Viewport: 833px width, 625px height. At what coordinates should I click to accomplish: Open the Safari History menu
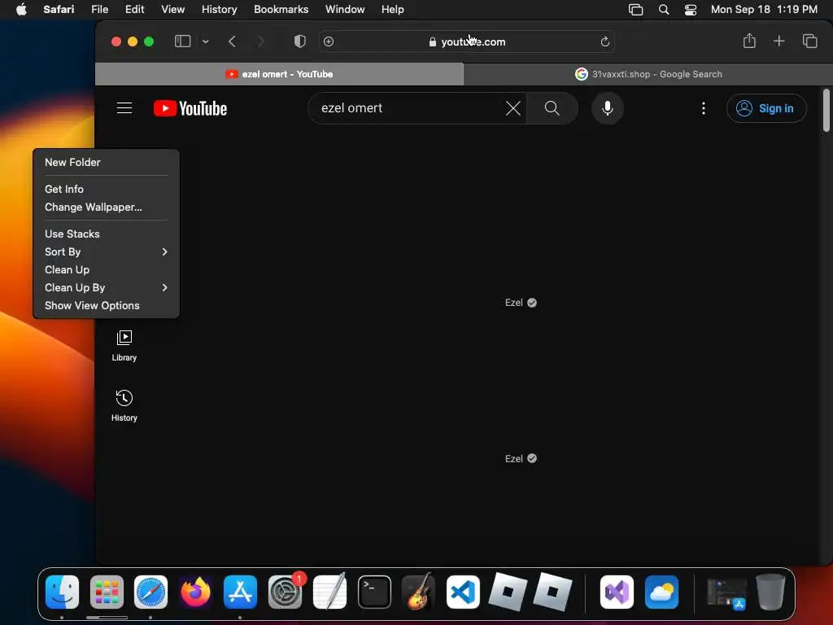point(219,10)
